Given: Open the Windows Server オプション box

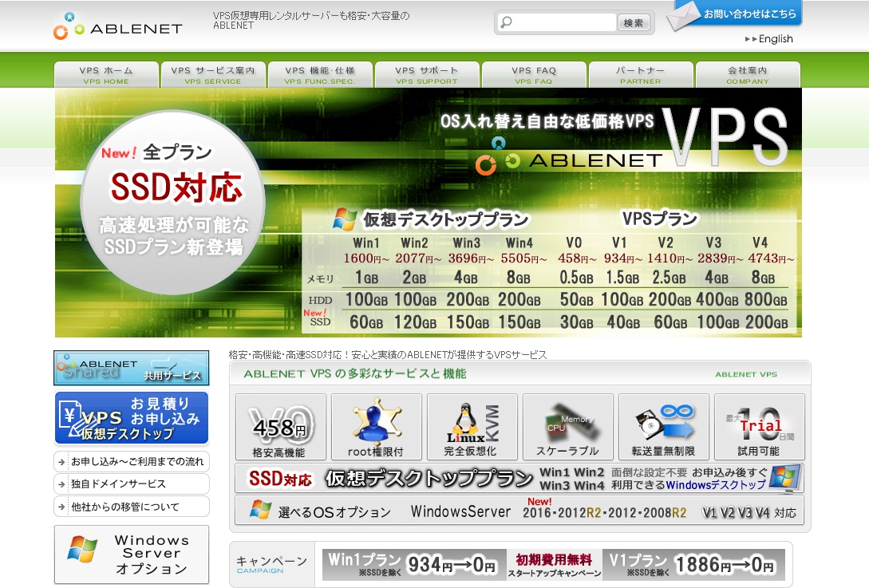Looking at the screenshot, I should click(132, 554).
